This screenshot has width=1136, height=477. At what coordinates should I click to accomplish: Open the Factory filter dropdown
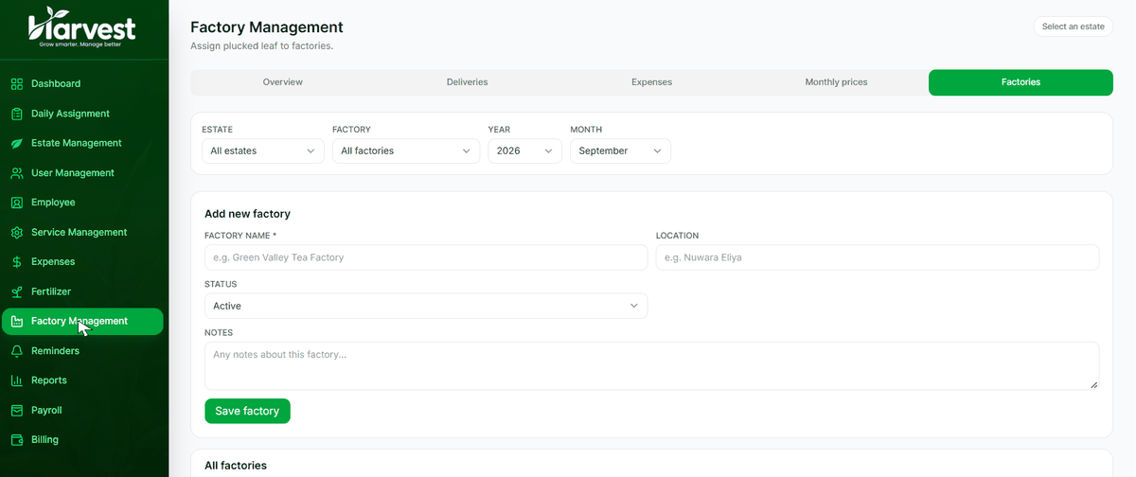406,150
